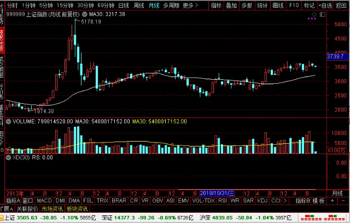Select the 月线 monthly chart tab
Screen dimensions: 350x223
coord(154,5)
